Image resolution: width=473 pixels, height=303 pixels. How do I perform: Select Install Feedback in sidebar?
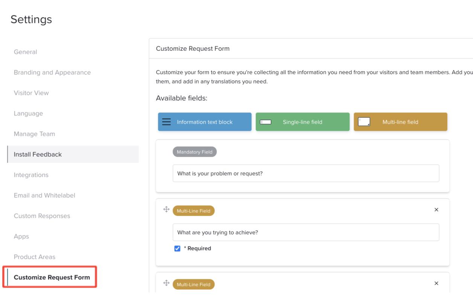click(73, 154)
